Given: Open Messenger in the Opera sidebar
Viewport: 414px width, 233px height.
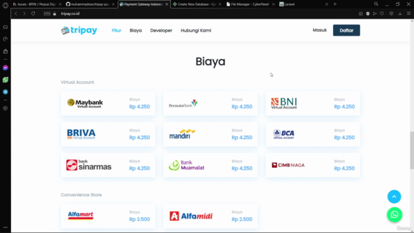Looking at the screenshot, I should tap(5, 68).
